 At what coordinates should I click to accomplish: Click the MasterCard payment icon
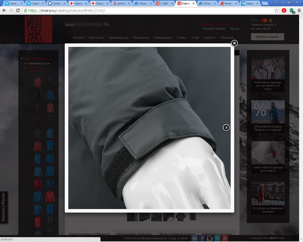264,20
